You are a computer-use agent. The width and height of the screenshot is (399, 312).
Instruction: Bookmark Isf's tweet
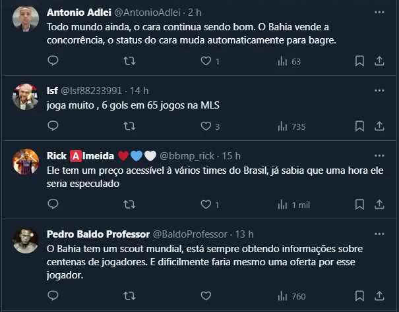[359, 126]
